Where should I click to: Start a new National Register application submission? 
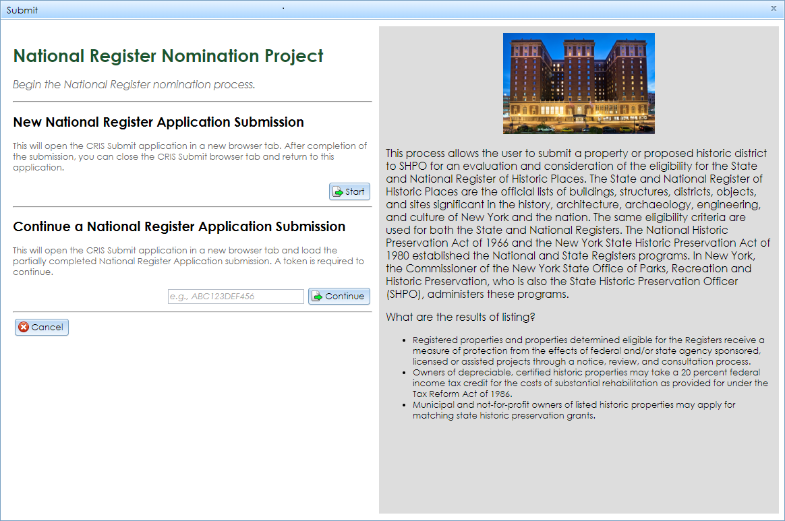tap(349, 191)
